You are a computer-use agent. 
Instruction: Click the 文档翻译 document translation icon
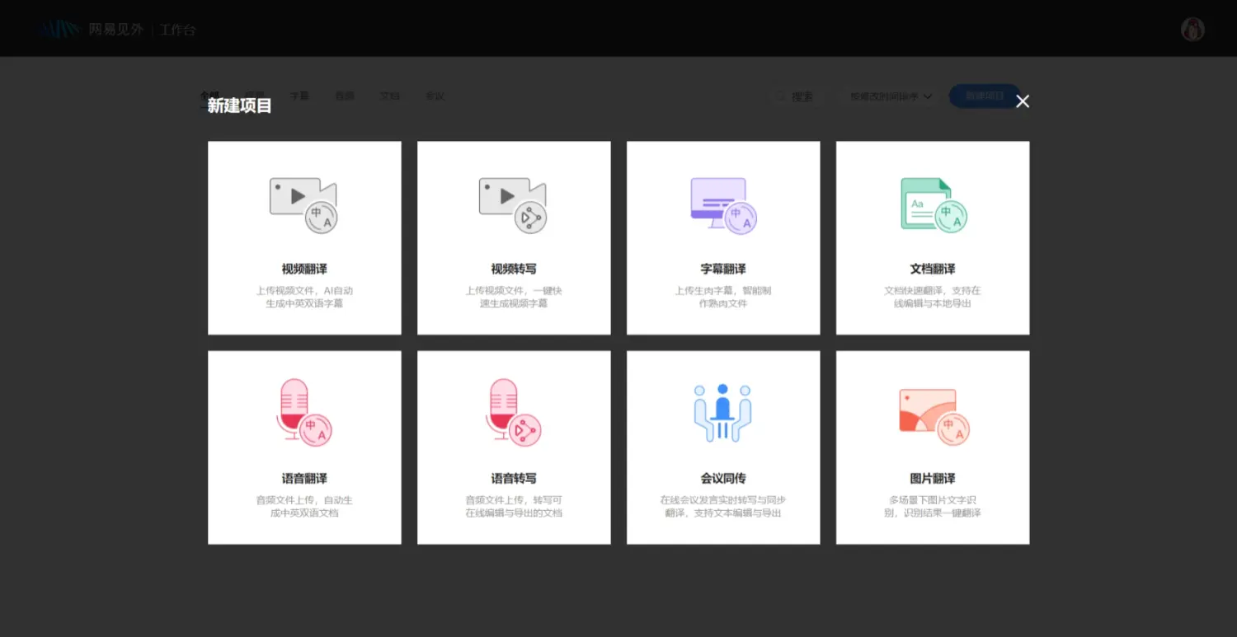933,206
